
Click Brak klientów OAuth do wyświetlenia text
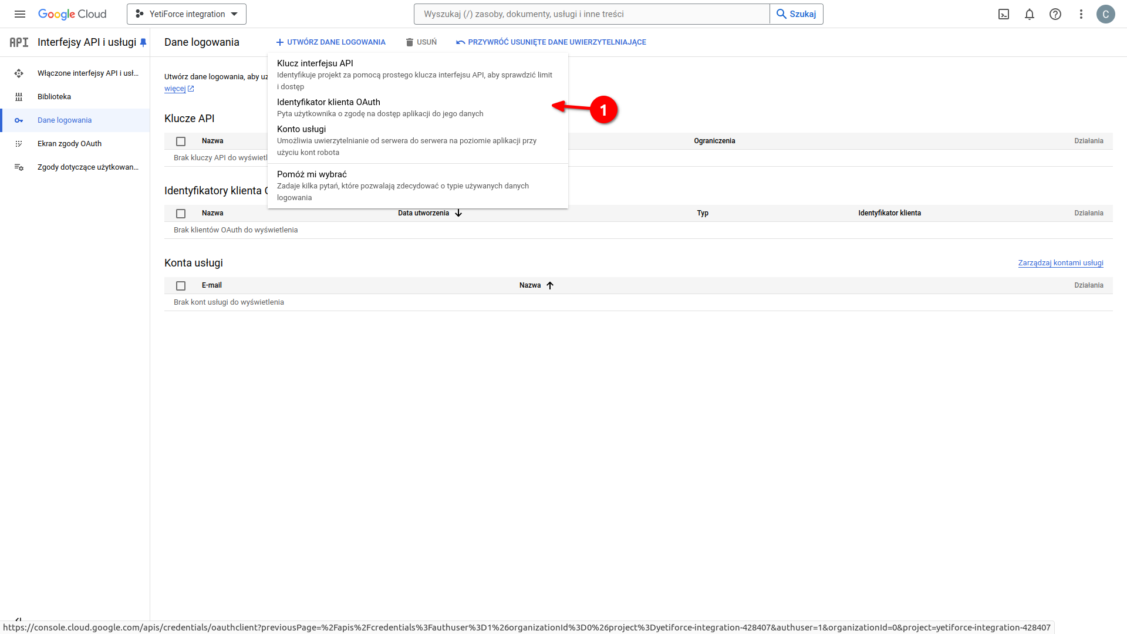pos(235,230)
